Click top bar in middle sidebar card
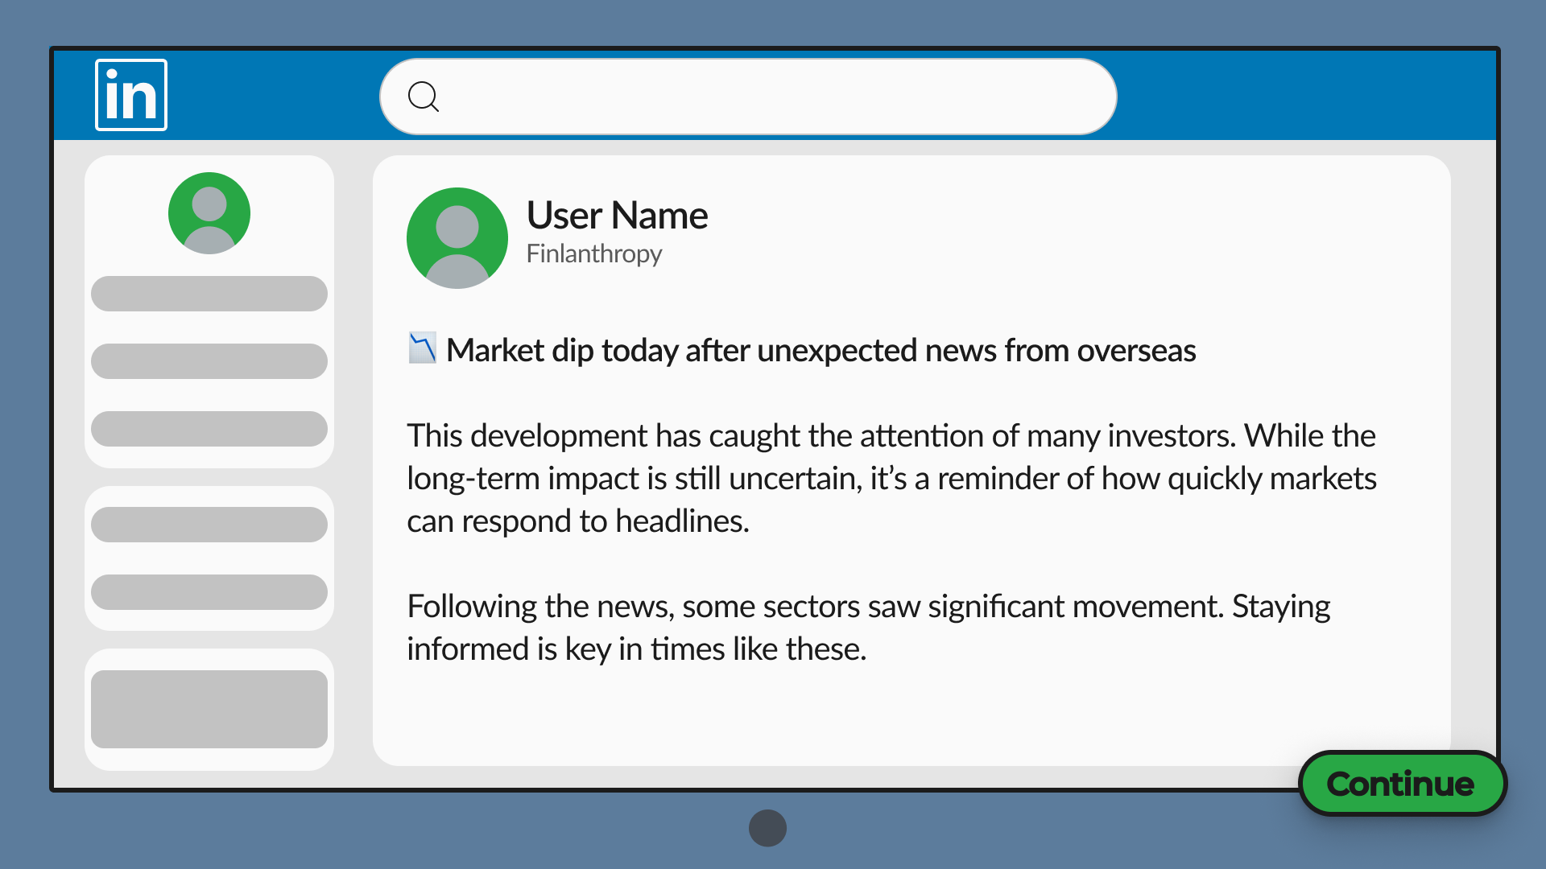1546x869 pixels. (209, 525)
